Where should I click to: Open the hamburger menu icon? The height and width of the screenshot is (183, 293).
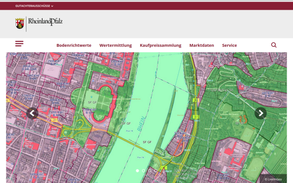point(19,43)
